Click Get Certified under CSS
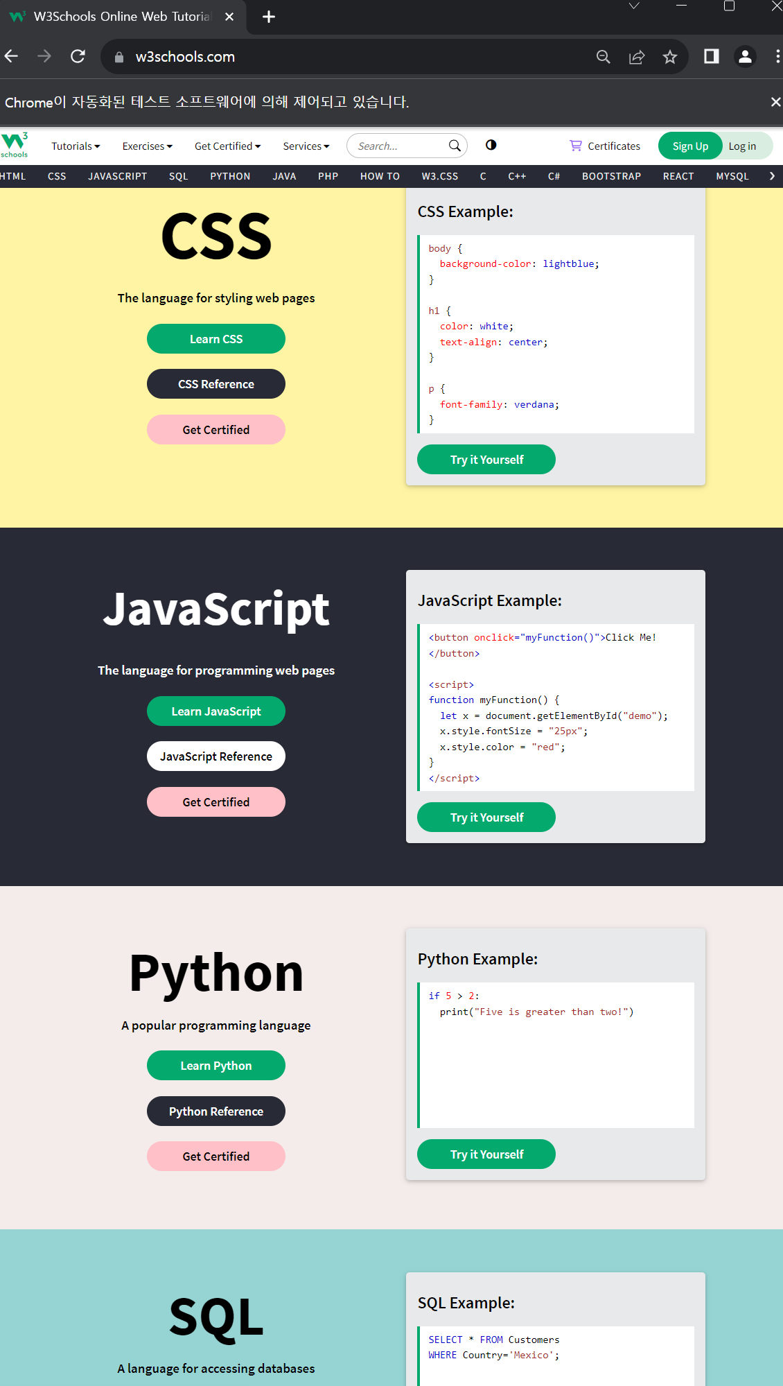 tap(216, 430)
